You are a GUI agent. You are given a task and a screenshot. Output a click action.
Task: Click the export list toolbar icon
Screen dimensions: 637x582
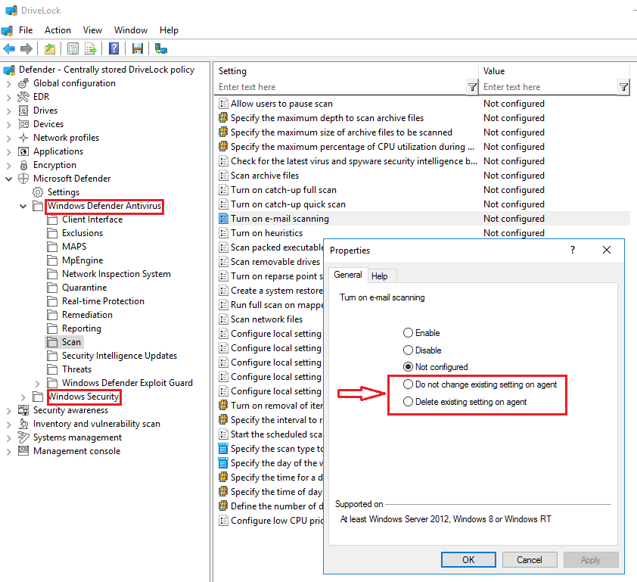(x=91, y=49)
